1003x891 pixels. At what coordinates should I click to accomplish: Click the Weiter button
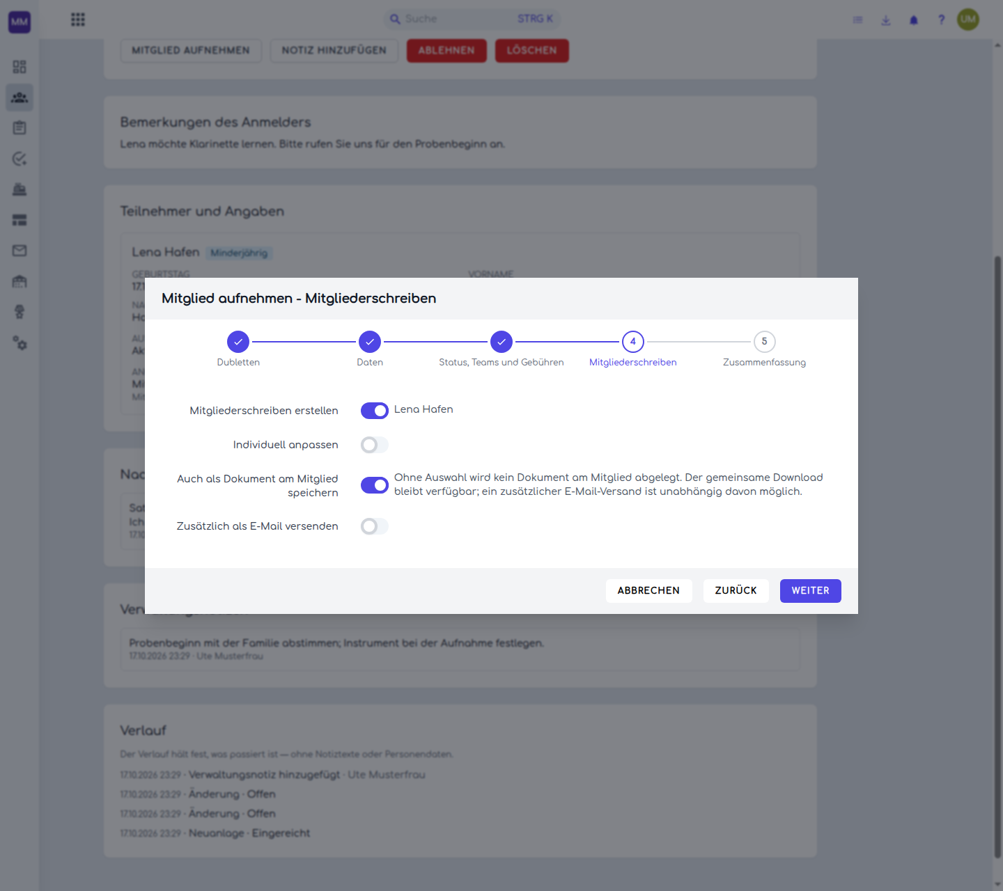(811, 591)
